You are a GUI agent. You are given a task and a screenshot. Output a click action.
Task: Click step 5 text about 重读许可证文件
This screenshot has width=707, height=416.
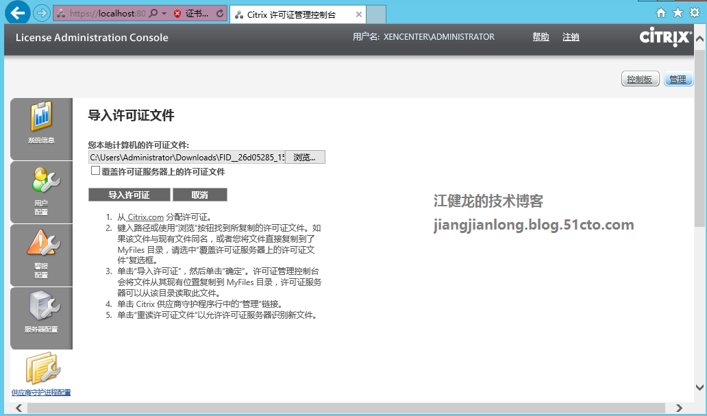pos(219,315)
